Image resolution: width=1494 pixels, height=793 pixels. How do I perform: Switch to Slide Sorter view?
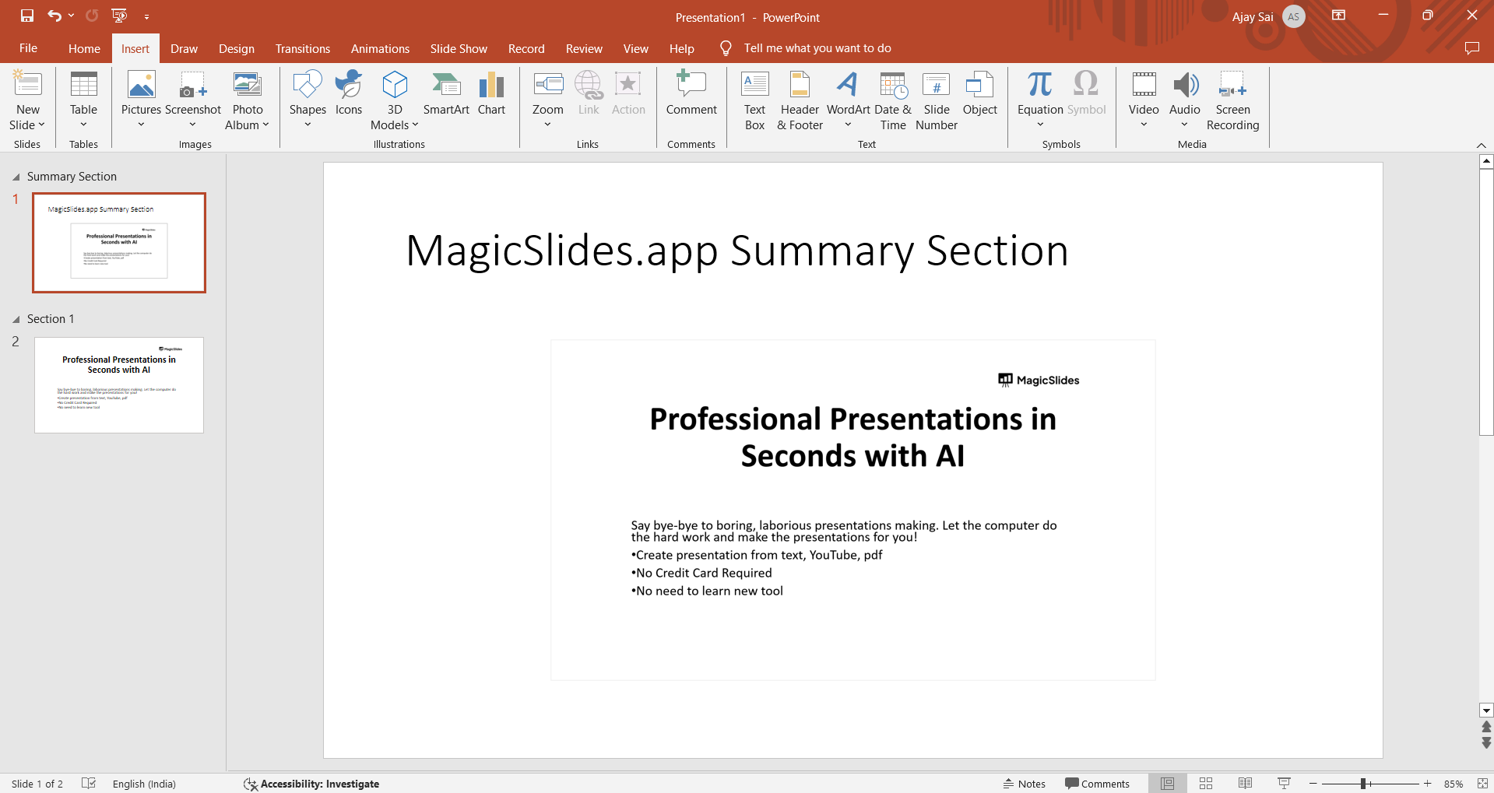click(x=1206, y=784)
